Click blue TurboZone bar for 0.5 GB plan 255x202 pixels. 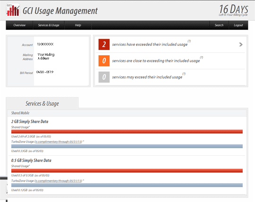click(127, 185)
